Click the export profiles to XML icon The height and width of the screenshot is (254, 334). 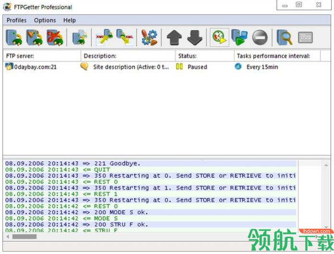125,37
